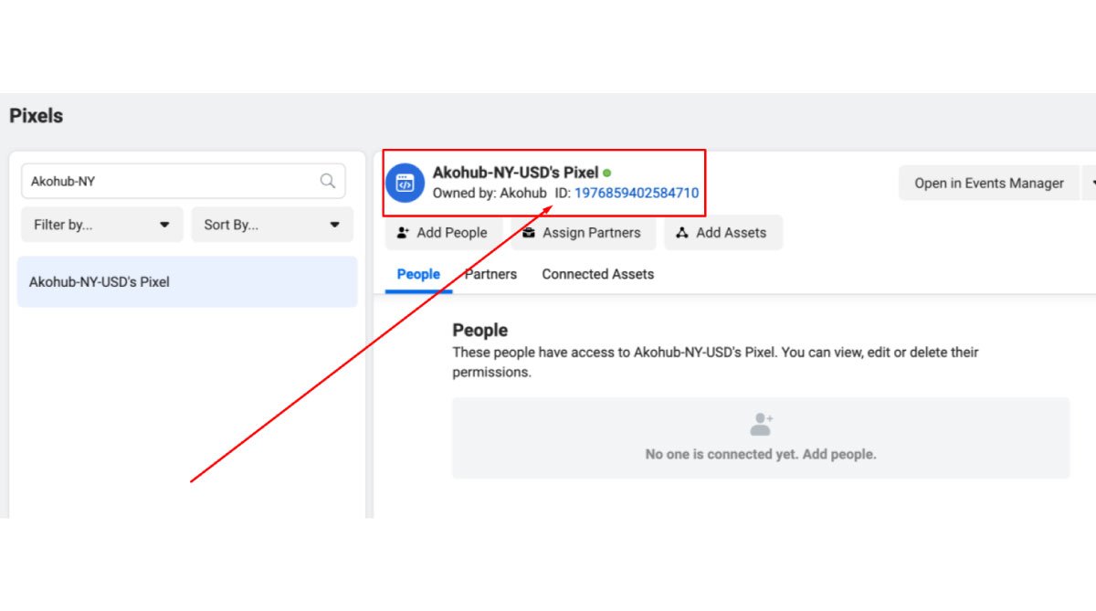The height and width of the screenshot is (611, 1096).
Task: Expand the Filter by dropdown
Action: click(102, 225)
